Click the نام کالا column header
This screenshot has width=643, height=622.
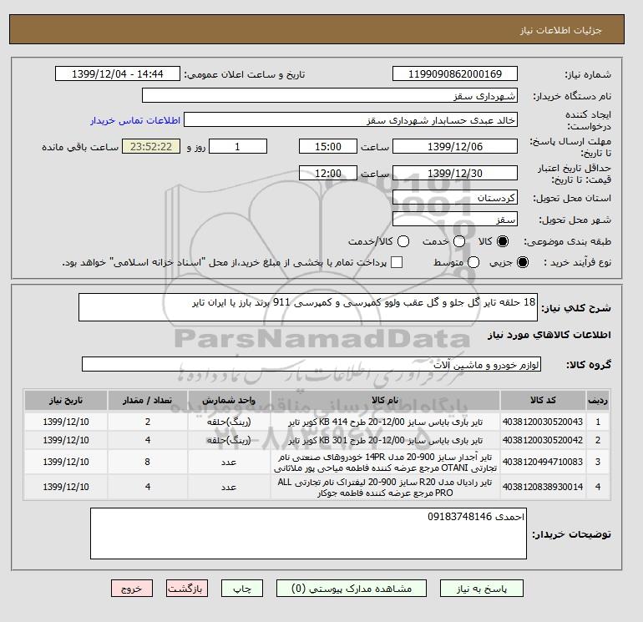385,400
